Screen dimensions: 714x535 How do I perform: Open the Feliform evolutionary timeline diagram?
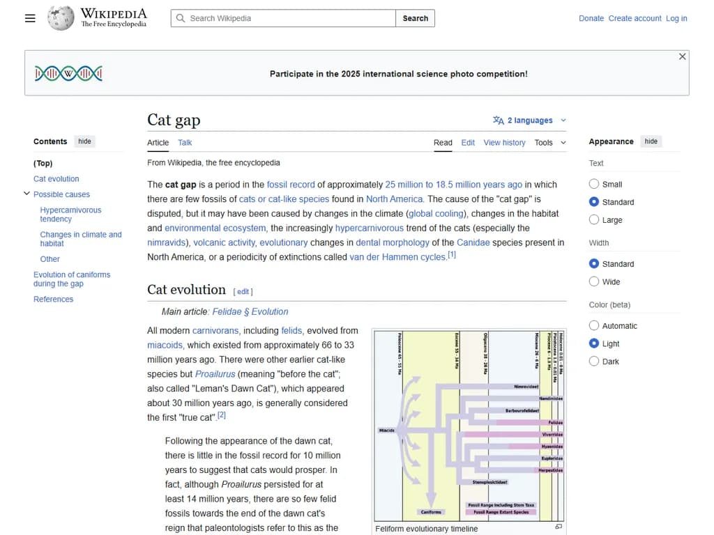coord(469,424)
